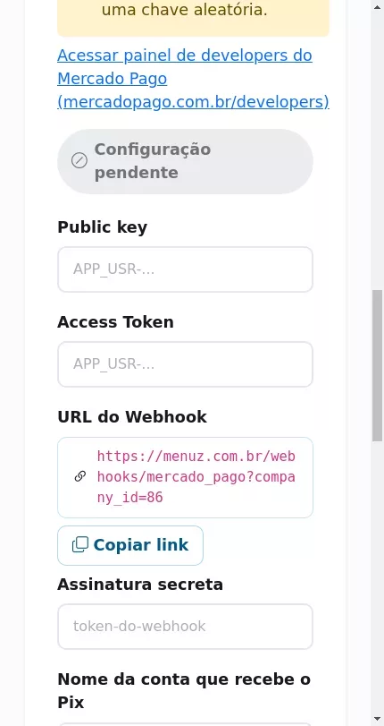Click the Nome da conta que recebe o Pix label
The height and width of the screenshot is (726, 384).
[184, 691]
